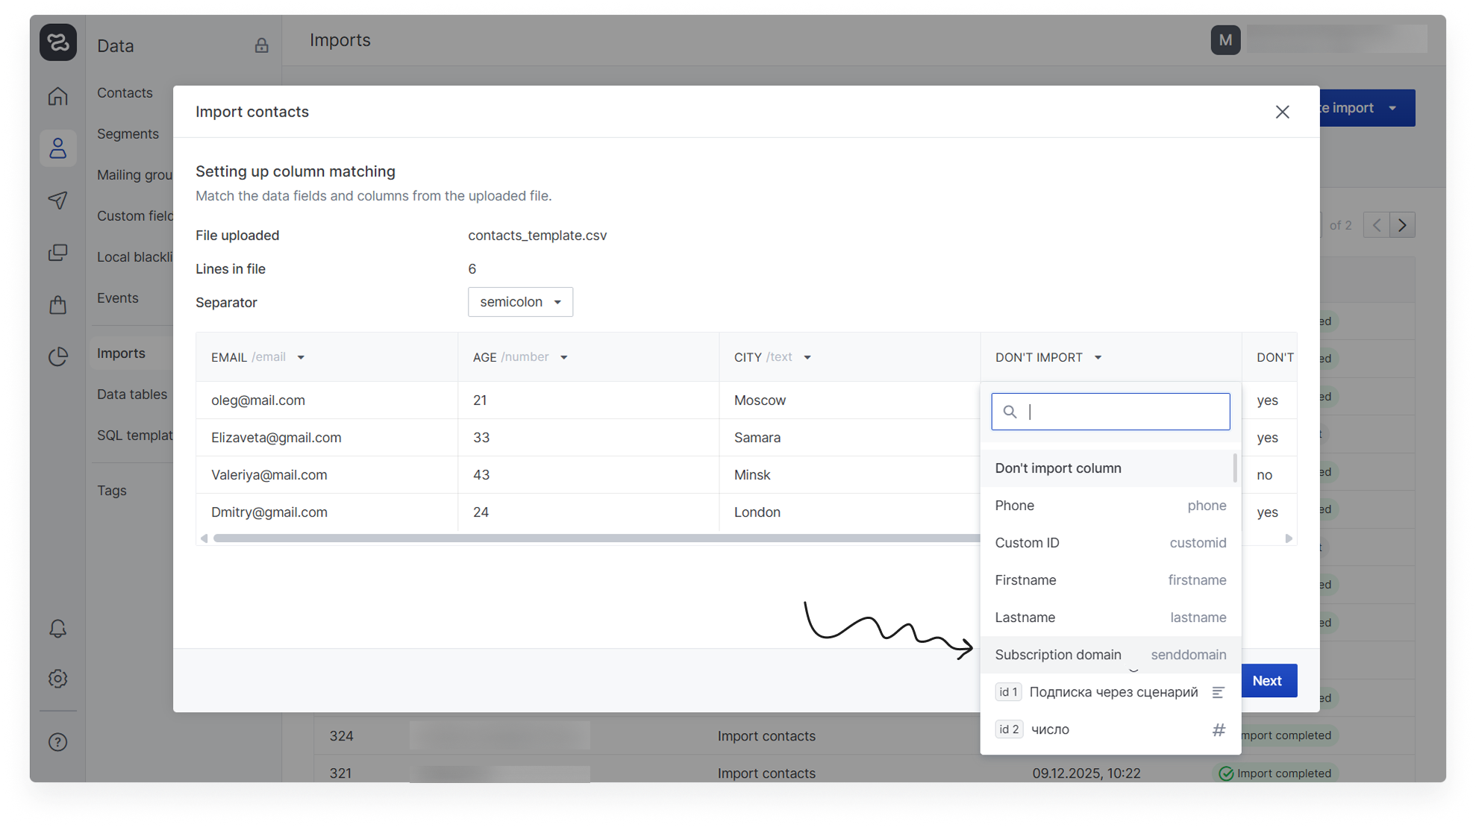Open the Analytics pie chart icon

(x=58, y=356)
